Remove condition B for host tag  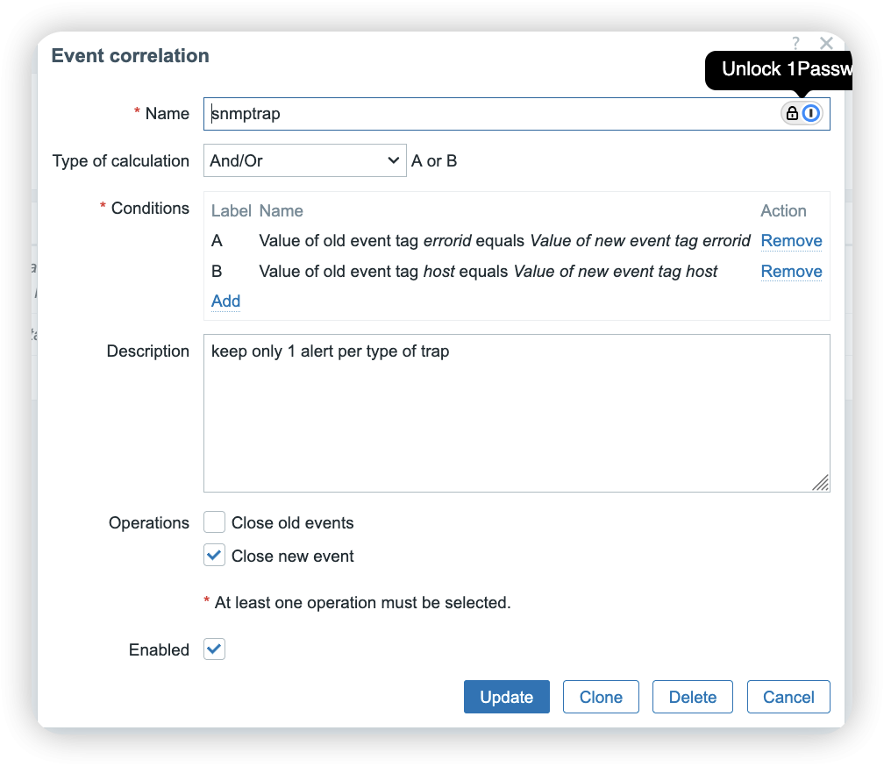pos(791,272)
